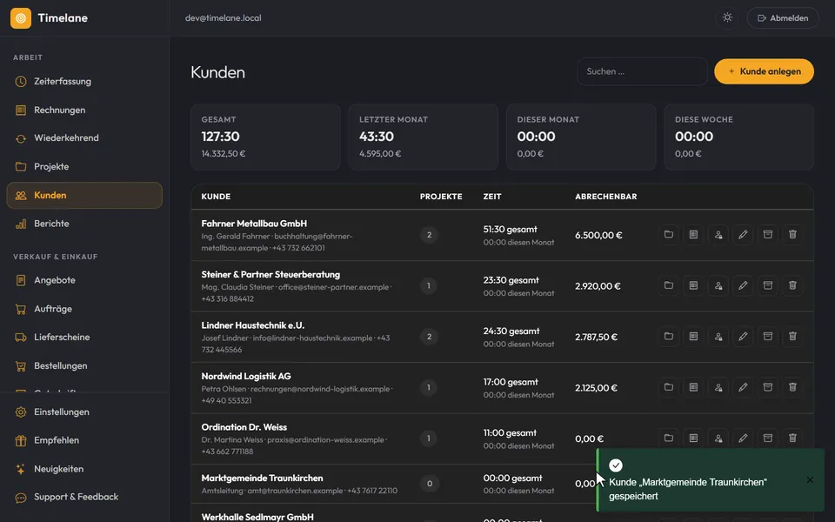835x522 pixels.
Task: Edit Ordination Dr. Weiss with pencil icon
Action: point(743,438)
